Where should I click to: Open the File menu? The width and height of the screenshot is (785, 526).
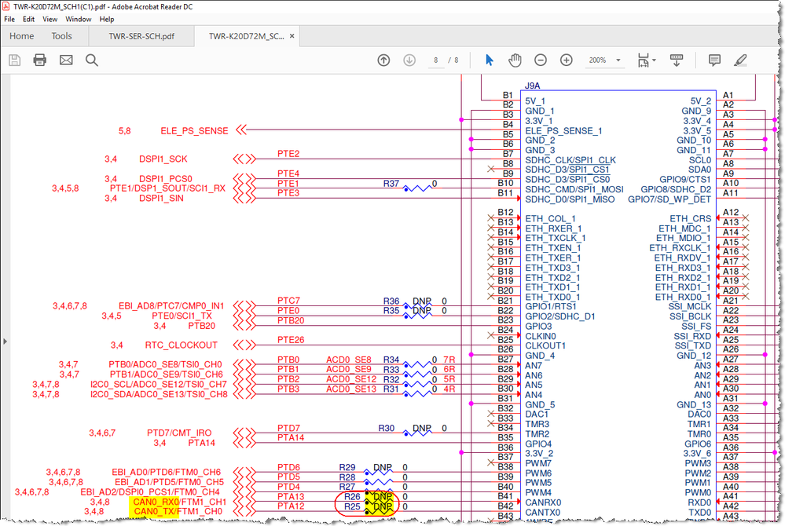pos(9,19)
